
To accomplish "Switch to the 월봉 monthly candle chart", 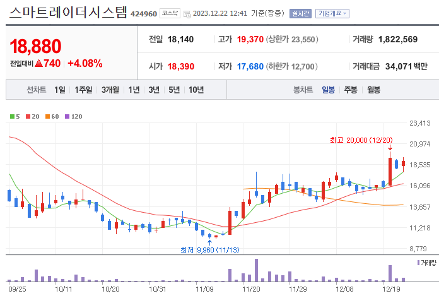I will click(x=373, y=90).
